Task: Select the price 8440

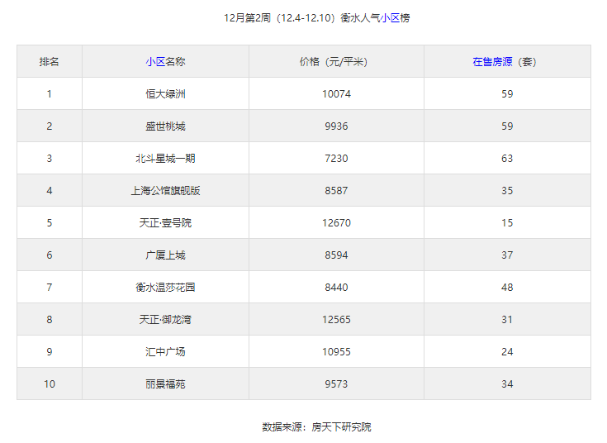Action: pyautogui.click(x=336, y=287)
